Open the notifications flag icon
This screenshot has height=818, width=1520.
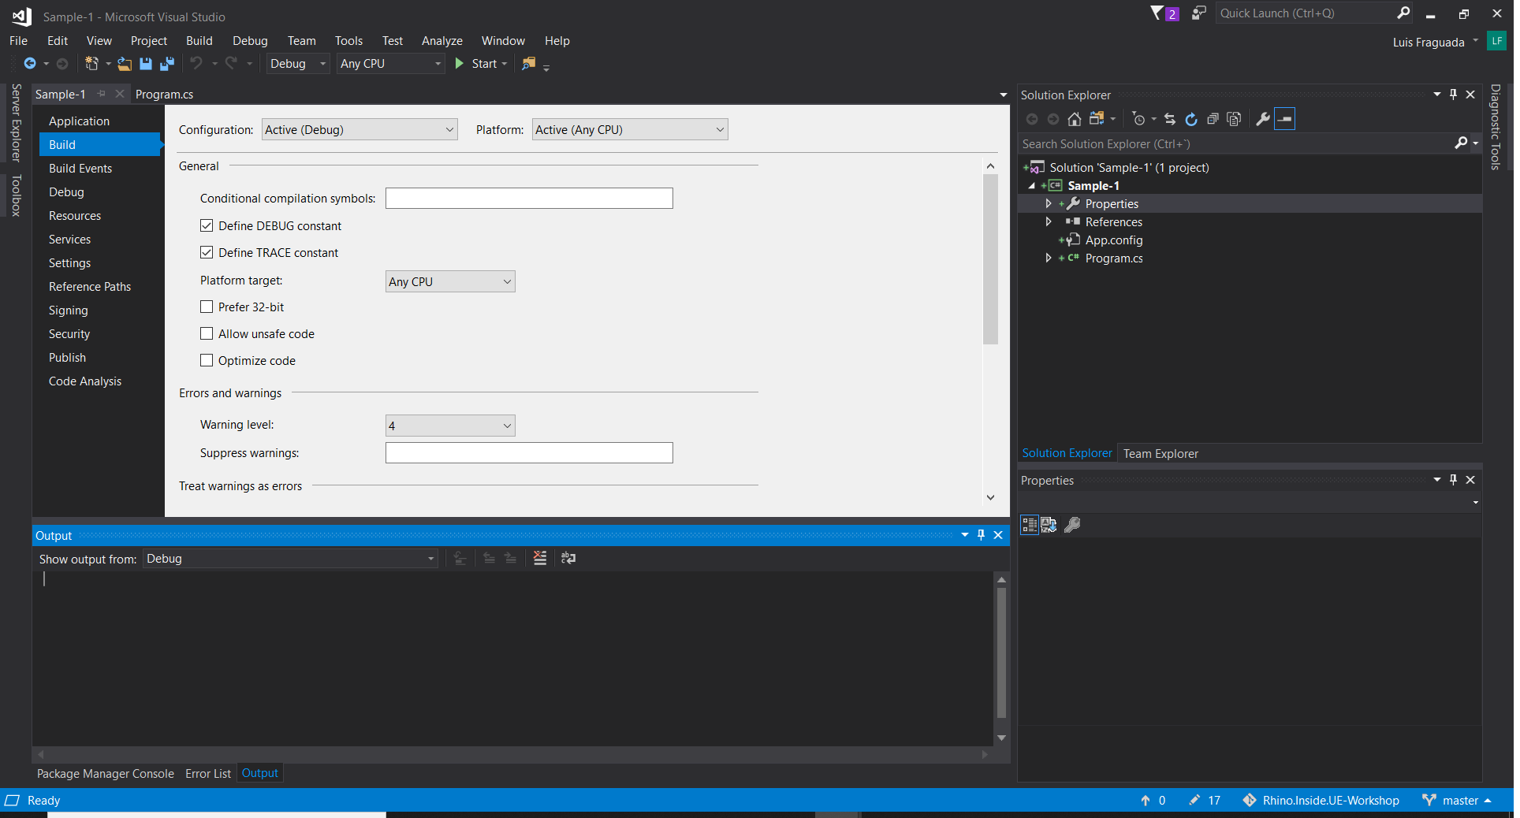(x=1157, y=13)
